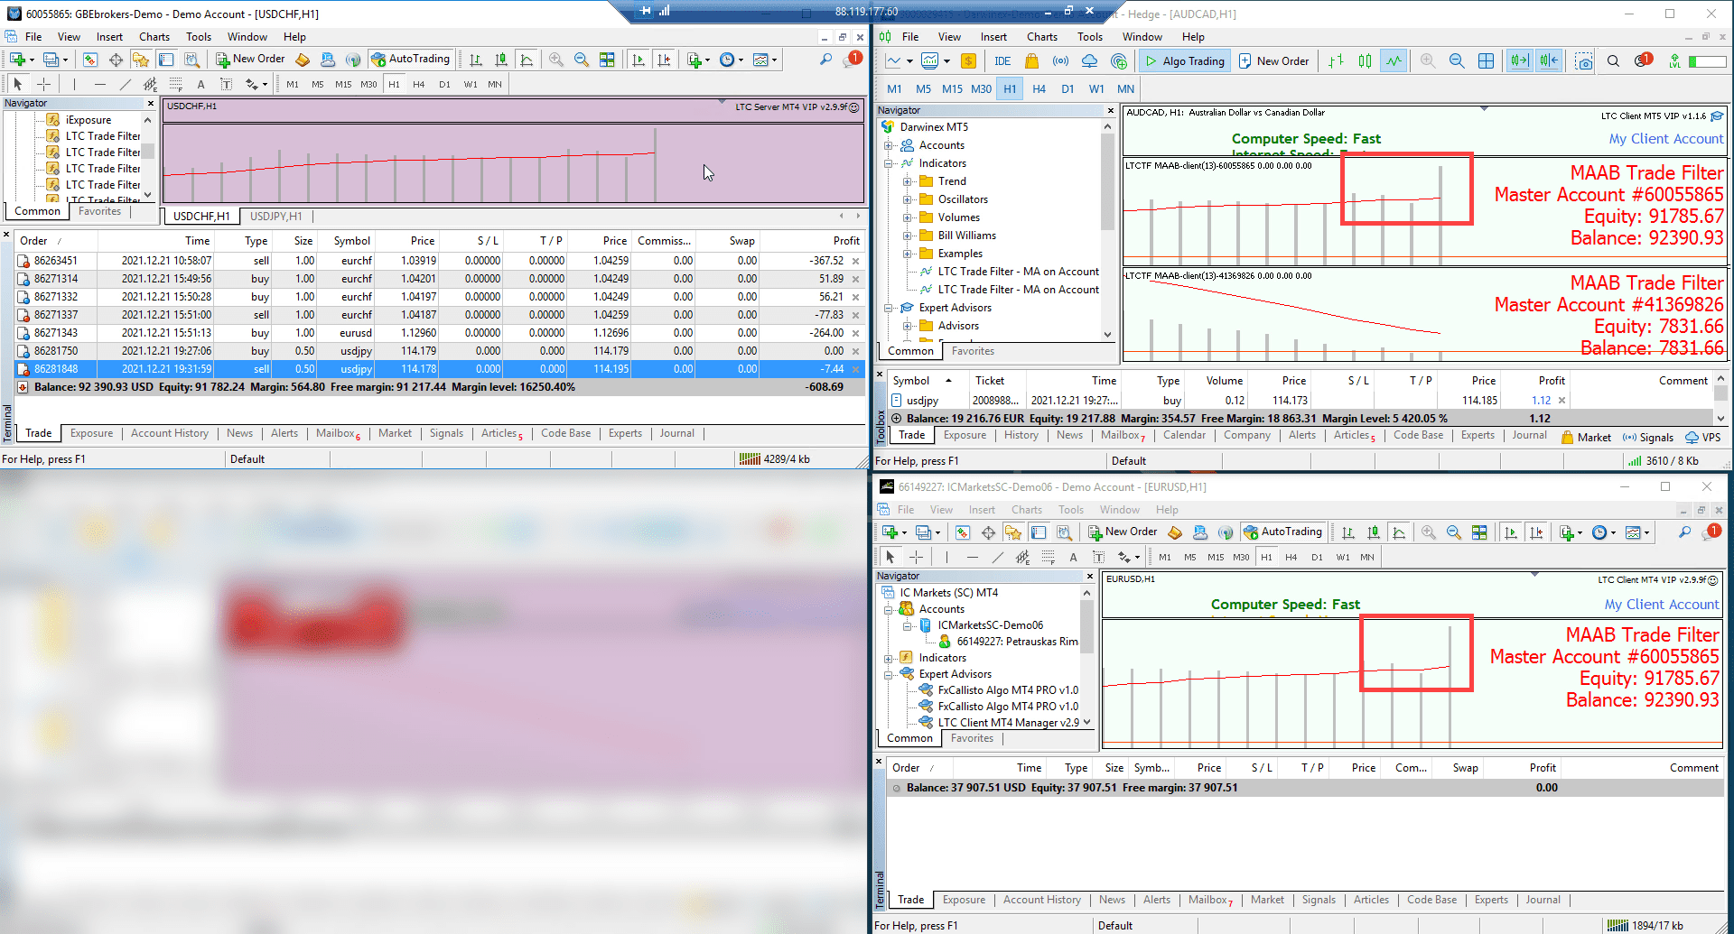Select text label tool 'A' in GBEbrokers window

(x=200, y=84)
